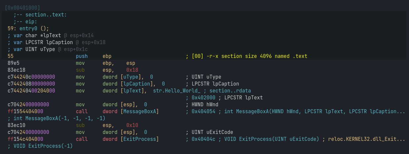
Task: Click the ';-- section..text:' flag label
Action: point(40,14)
